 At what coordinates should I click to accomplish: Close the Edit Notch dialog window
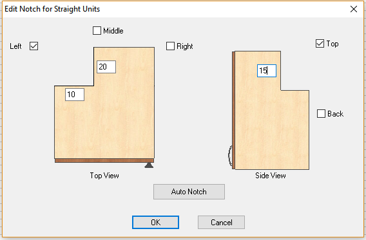point(354,9)
